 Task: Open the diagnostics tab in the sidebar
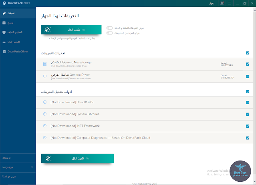pyautogui.click(x=18, y=42)
